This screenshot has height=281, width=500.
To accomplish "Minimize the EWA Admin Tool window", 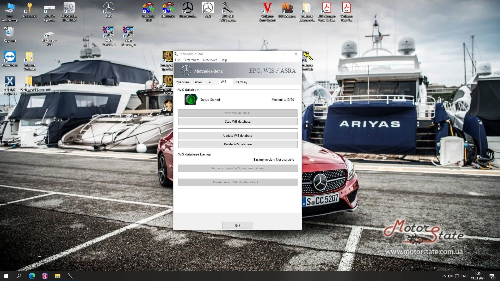I will point(272,54).
